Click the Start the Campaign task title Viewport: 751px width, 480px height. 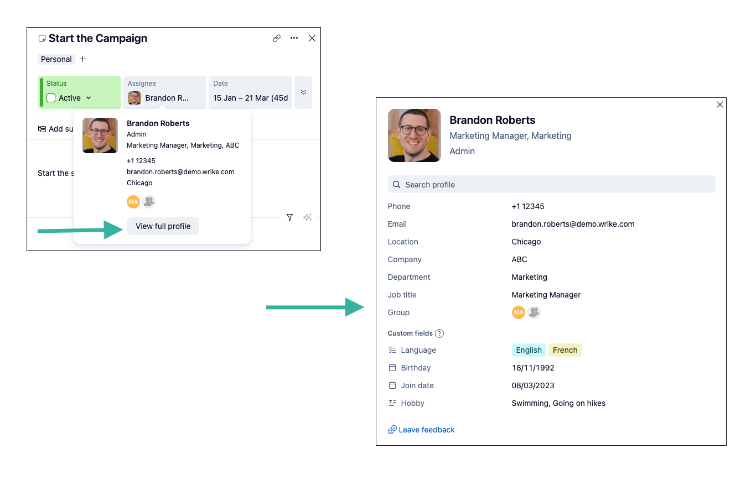(98, 38)
